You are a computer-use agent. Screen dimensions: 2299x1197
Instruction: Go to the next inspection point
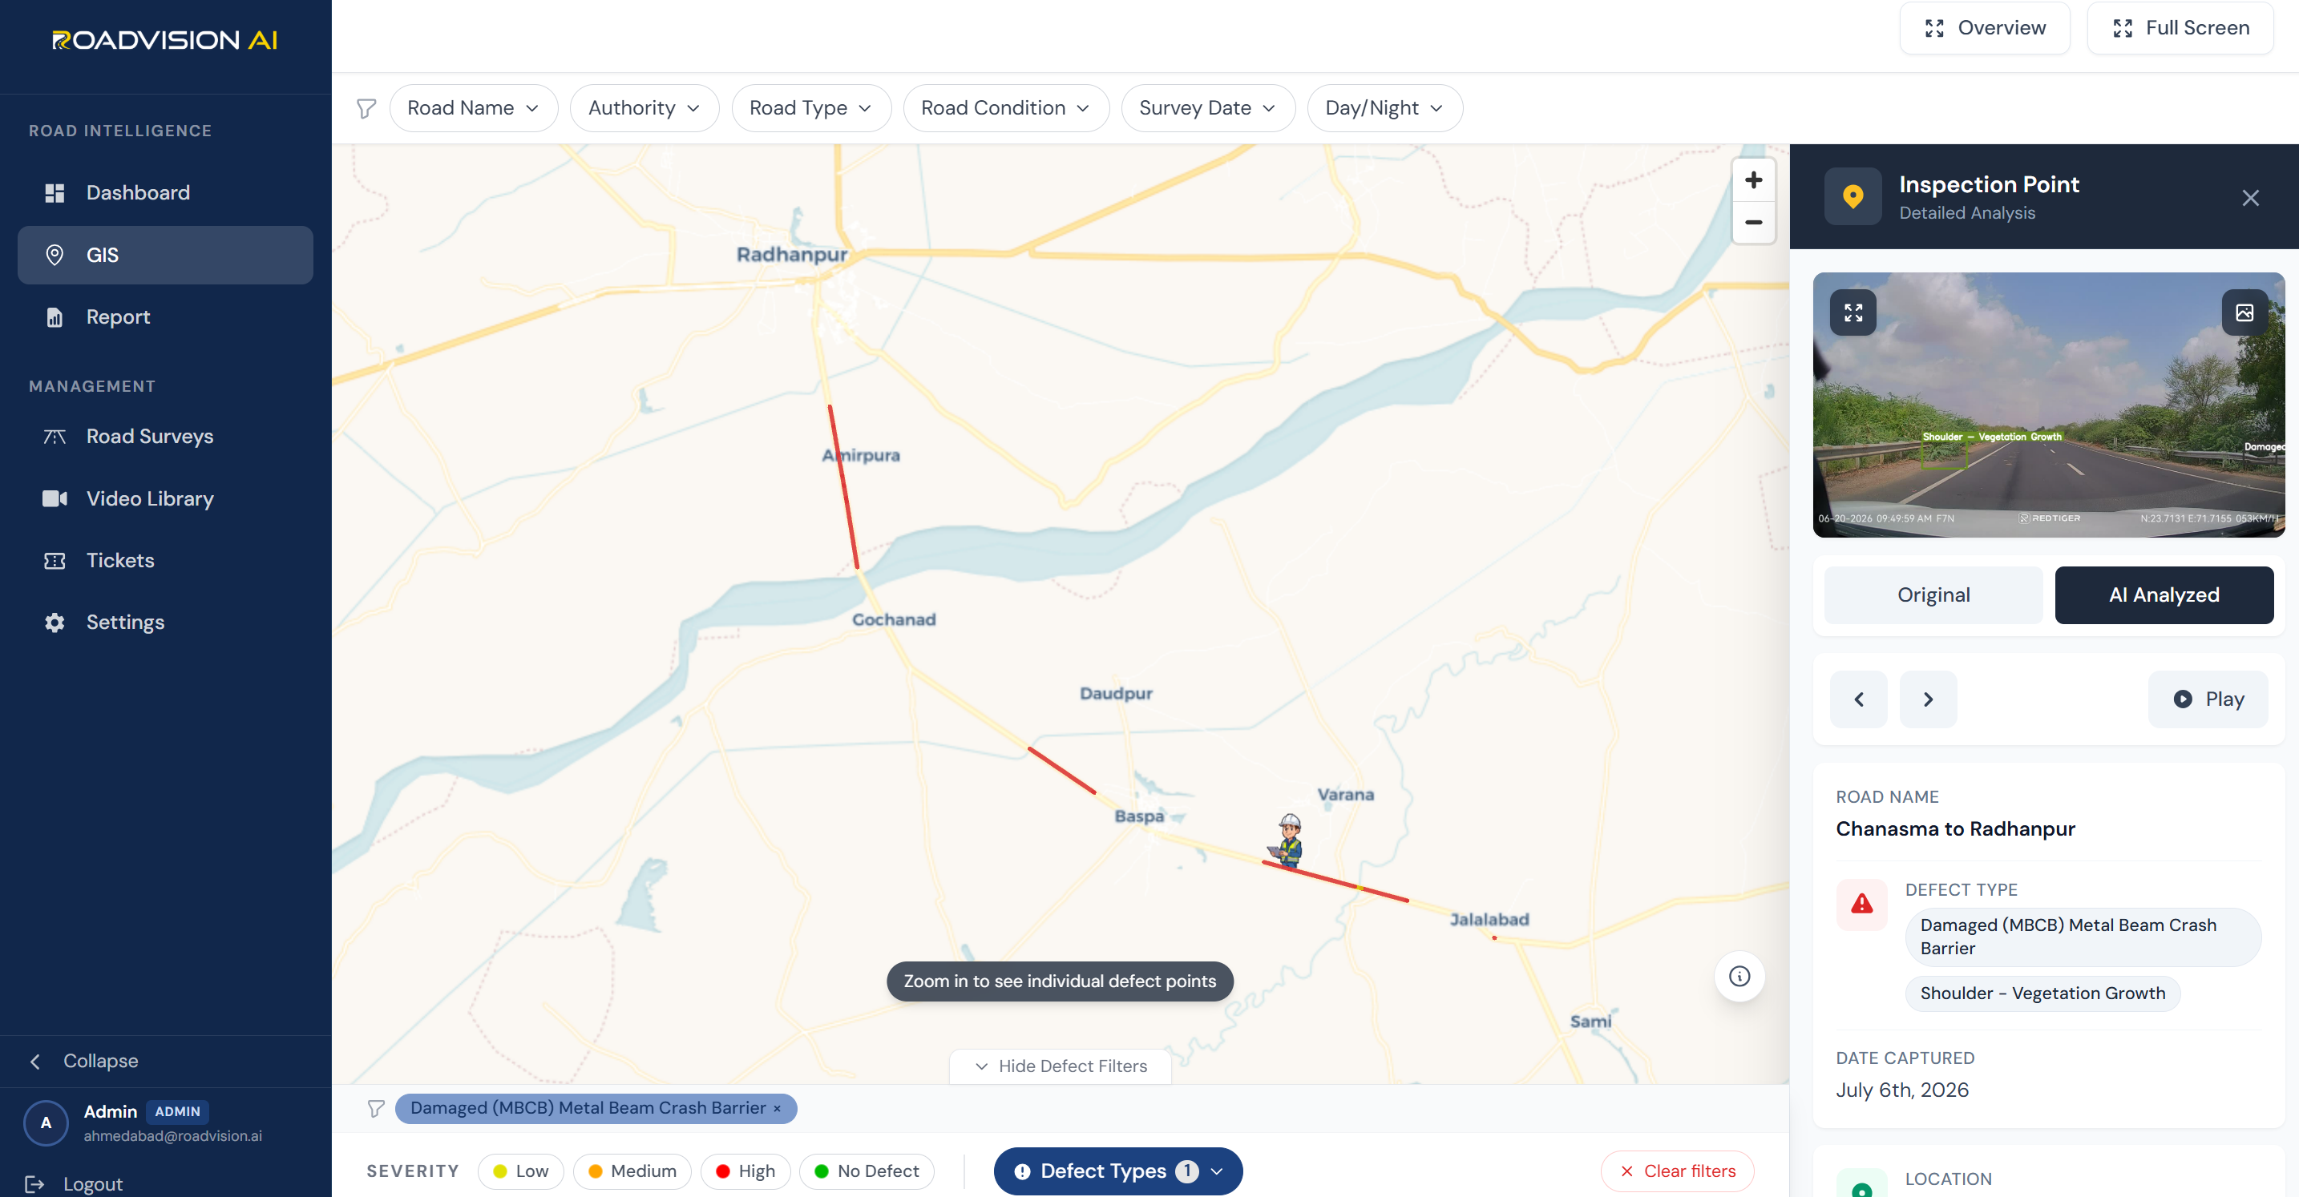pos(1928,699)
